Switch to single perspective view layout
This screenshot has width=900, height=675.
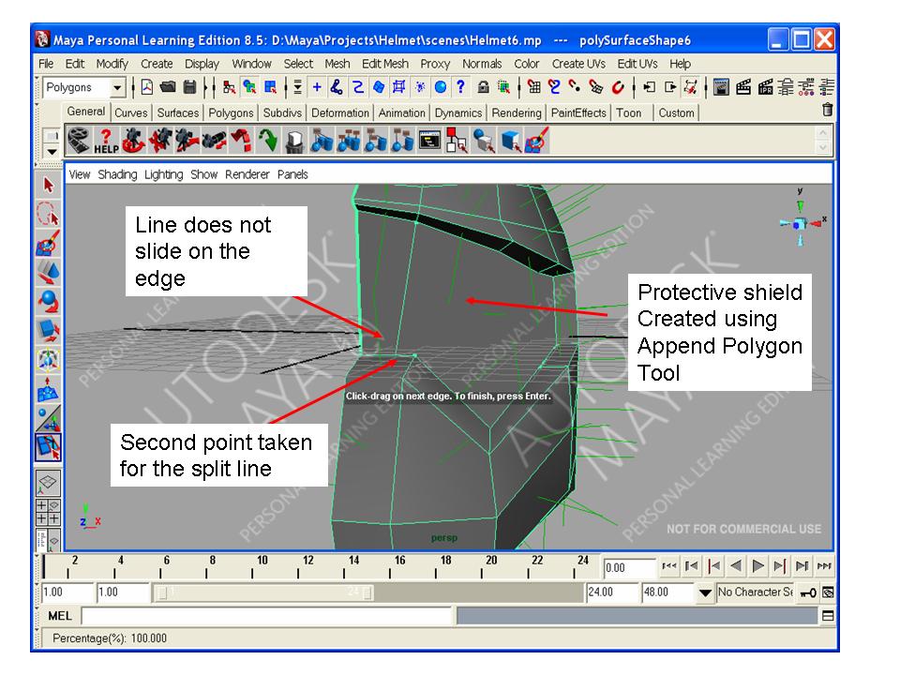point(48,483)
